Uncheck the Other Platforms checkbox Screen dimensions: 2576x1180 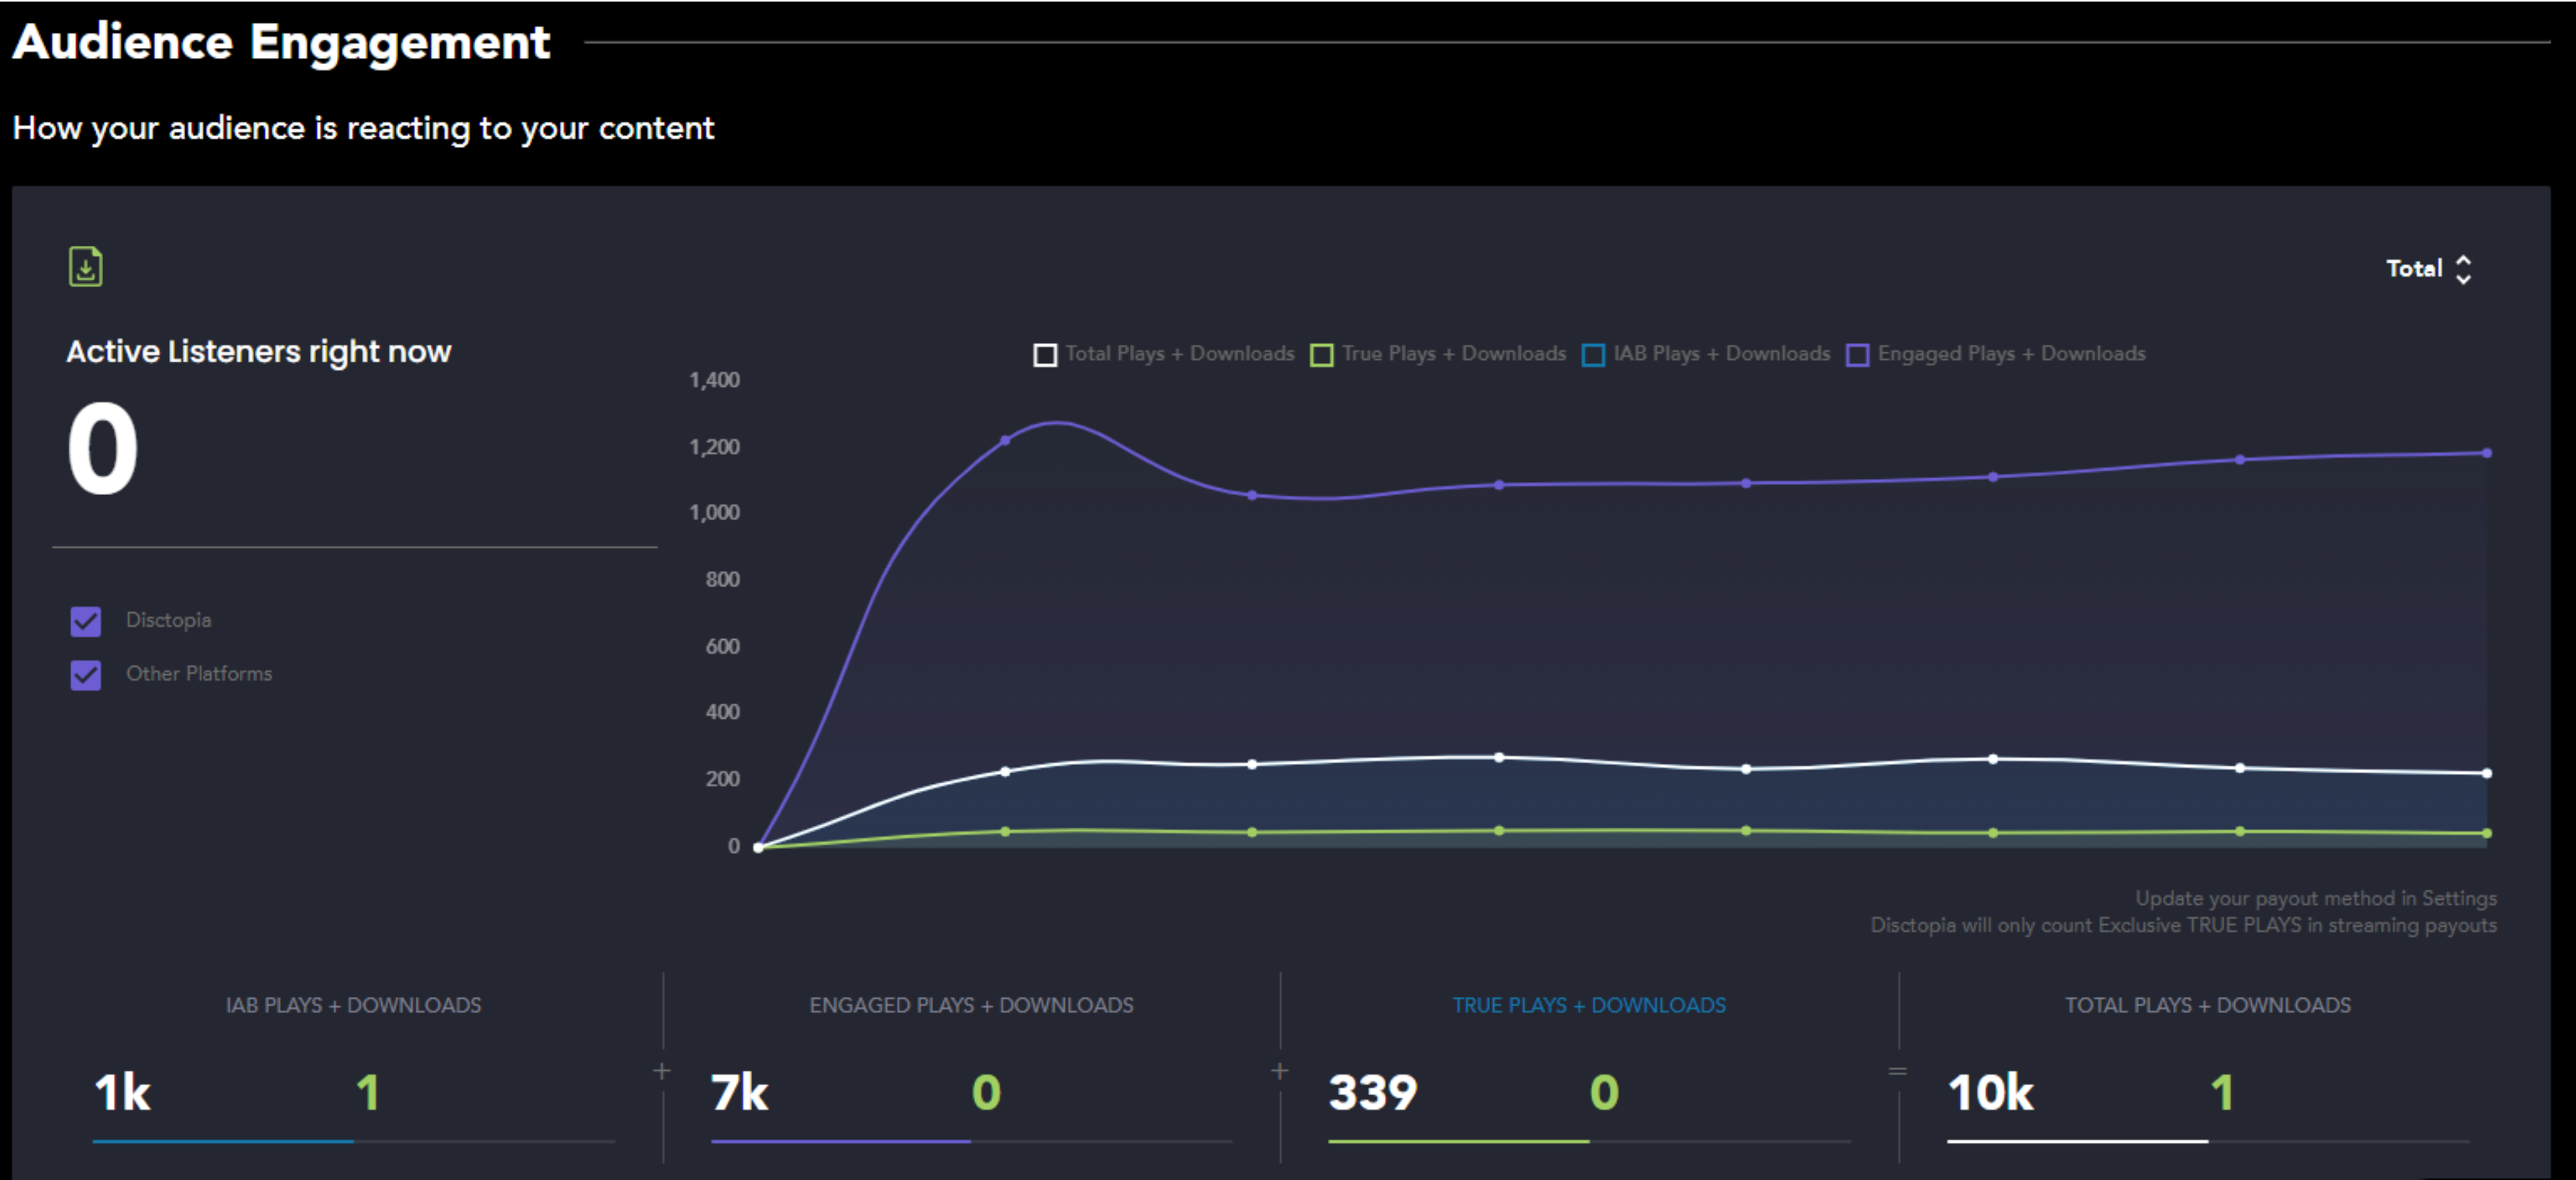(86, 676)
